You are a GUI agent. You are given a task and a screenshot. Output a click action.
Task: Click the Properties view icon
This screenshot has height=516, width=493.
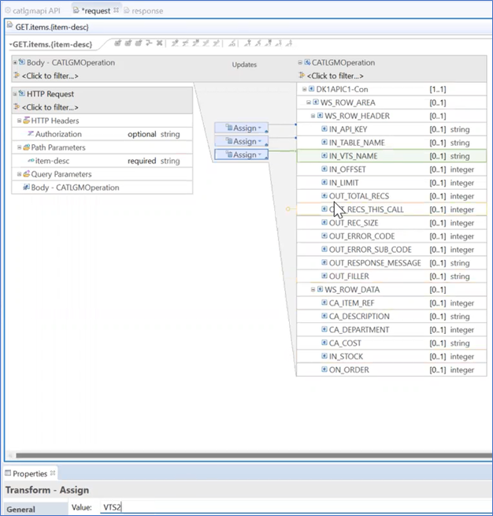[x=8, y=473]
